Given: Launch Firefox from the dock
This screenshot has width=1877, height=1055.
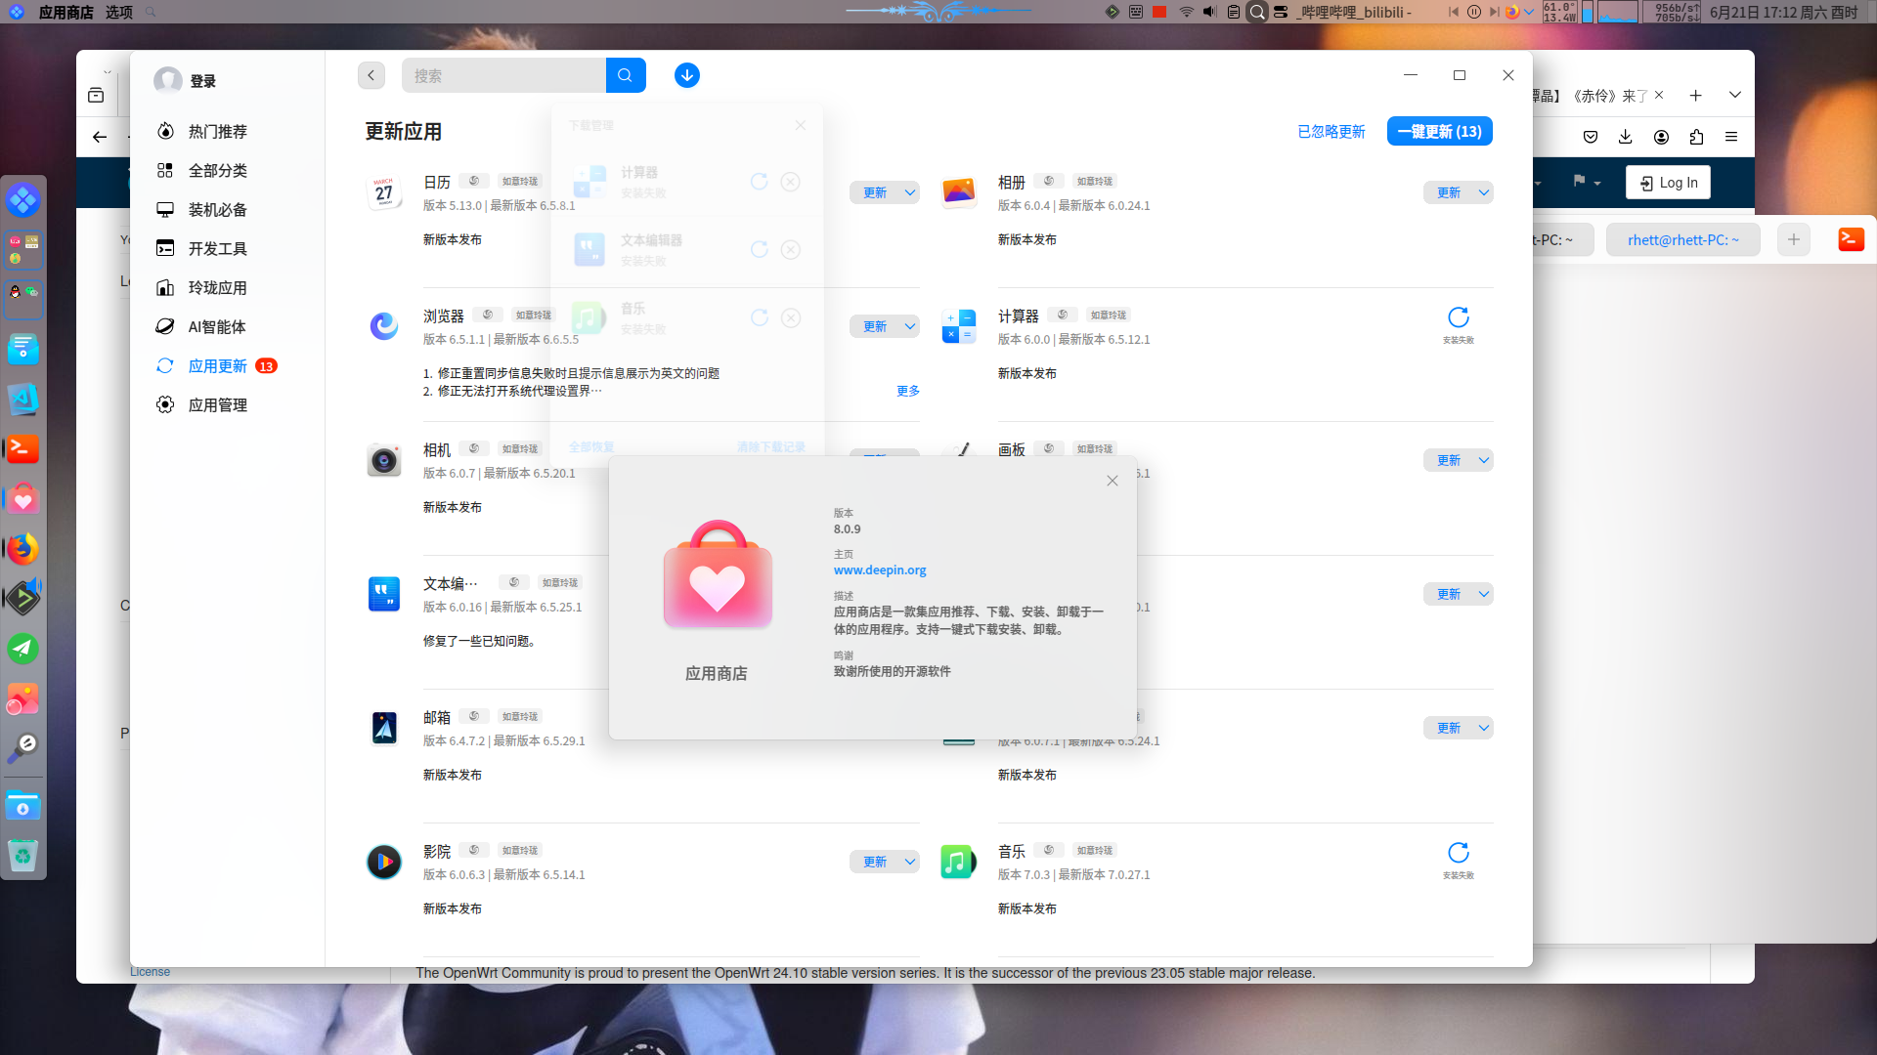Looking at the screenshot, I should (x=23, y=549).
